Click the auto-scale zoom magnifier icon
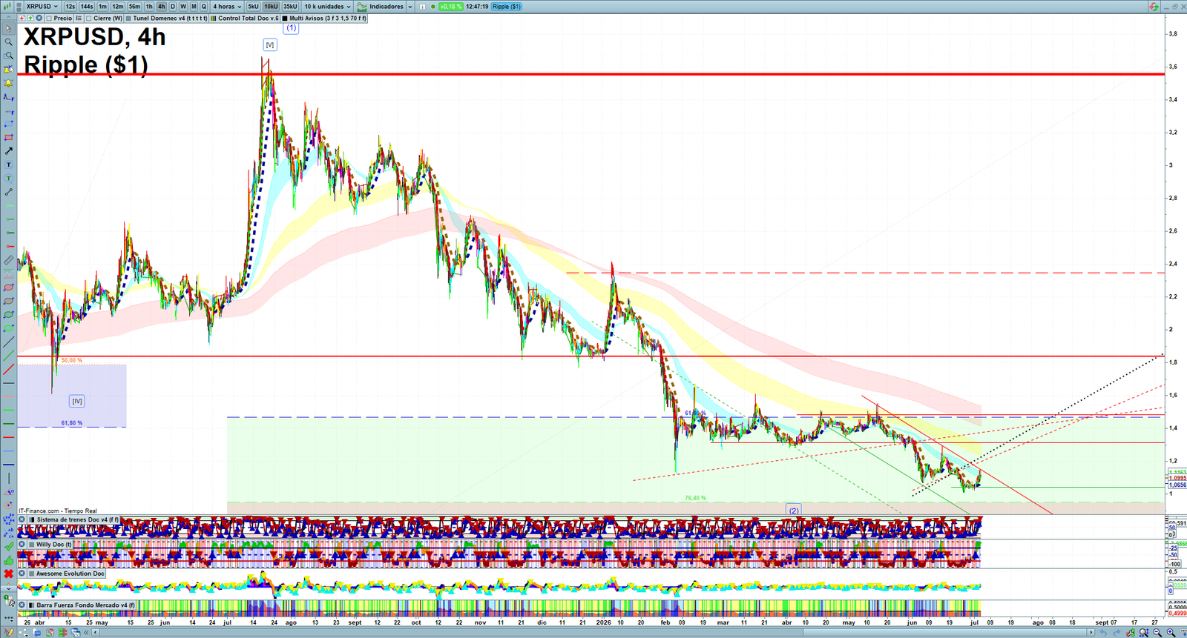1187x638 pixels. tap(1144, 632)
